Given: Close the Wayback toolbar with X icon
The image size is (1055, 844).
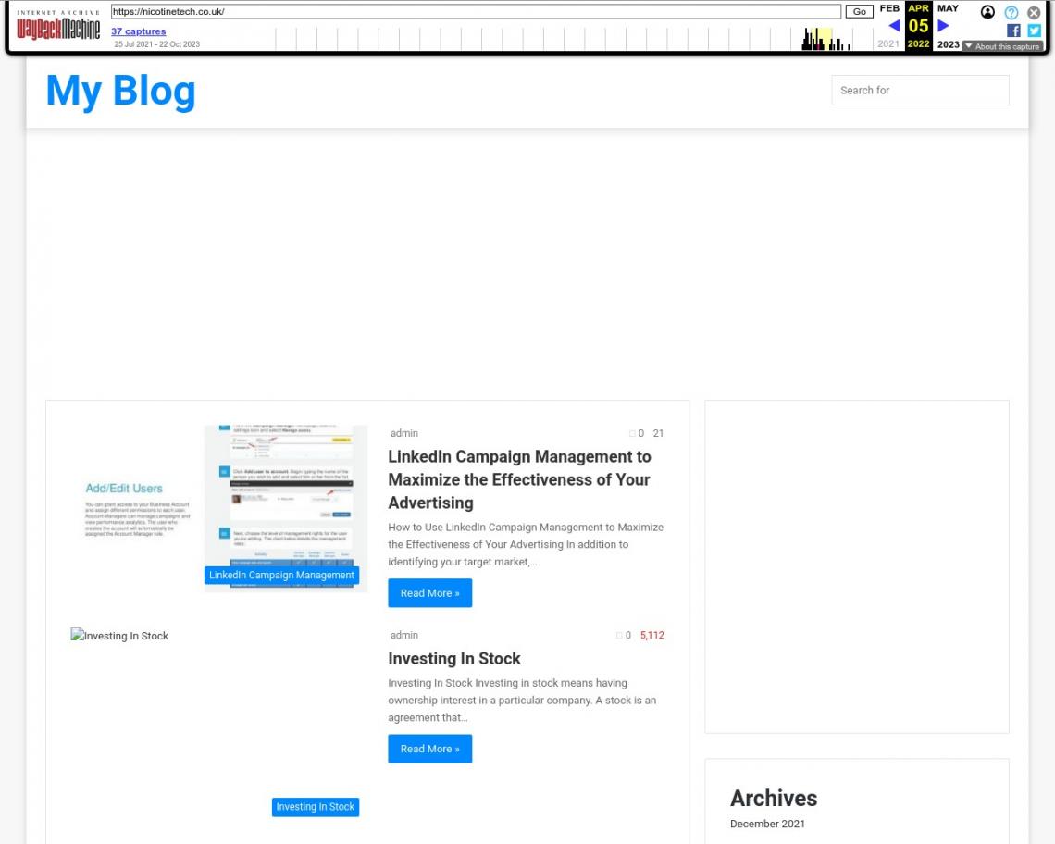Looking at the screenshot, I should coord(1034,12).
